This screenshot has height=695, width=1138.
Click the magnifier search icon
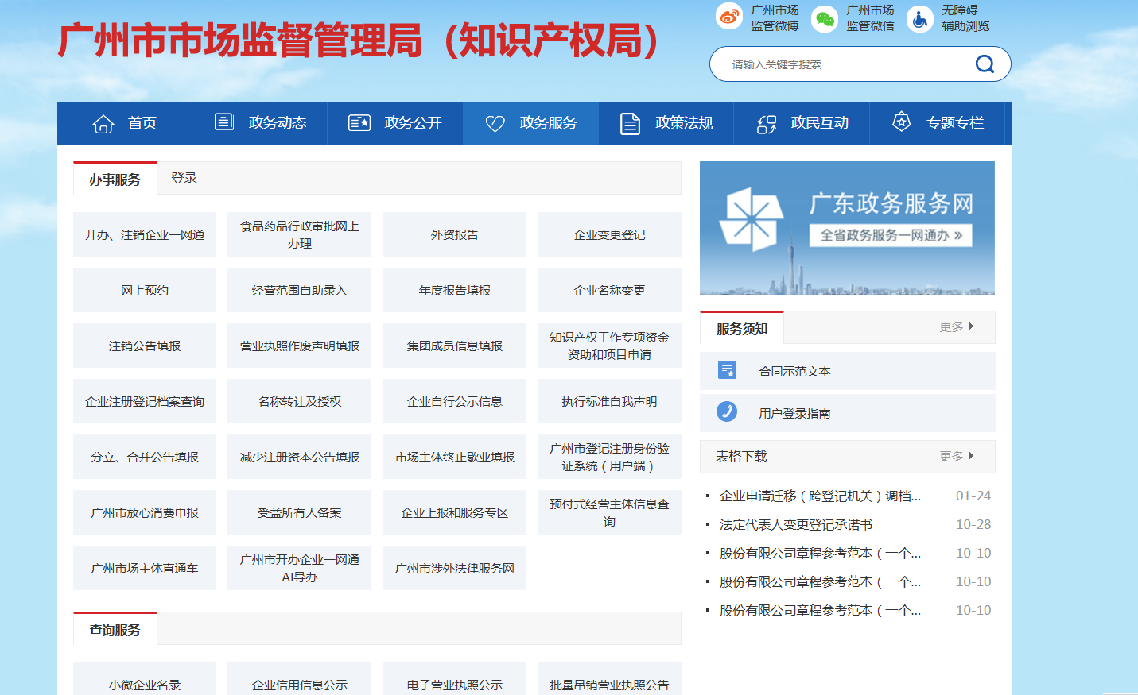(985, 64)
